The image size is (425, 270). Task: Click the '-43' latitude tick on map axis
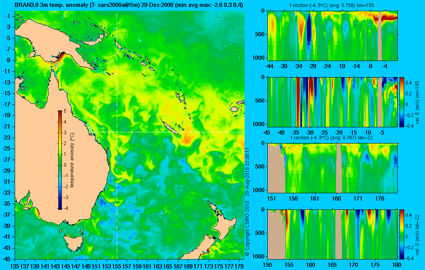(x=7, y=248)
